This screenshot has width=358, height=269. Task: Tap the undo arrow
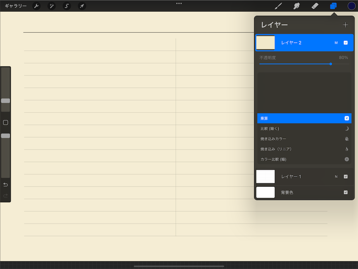point(6,185)
